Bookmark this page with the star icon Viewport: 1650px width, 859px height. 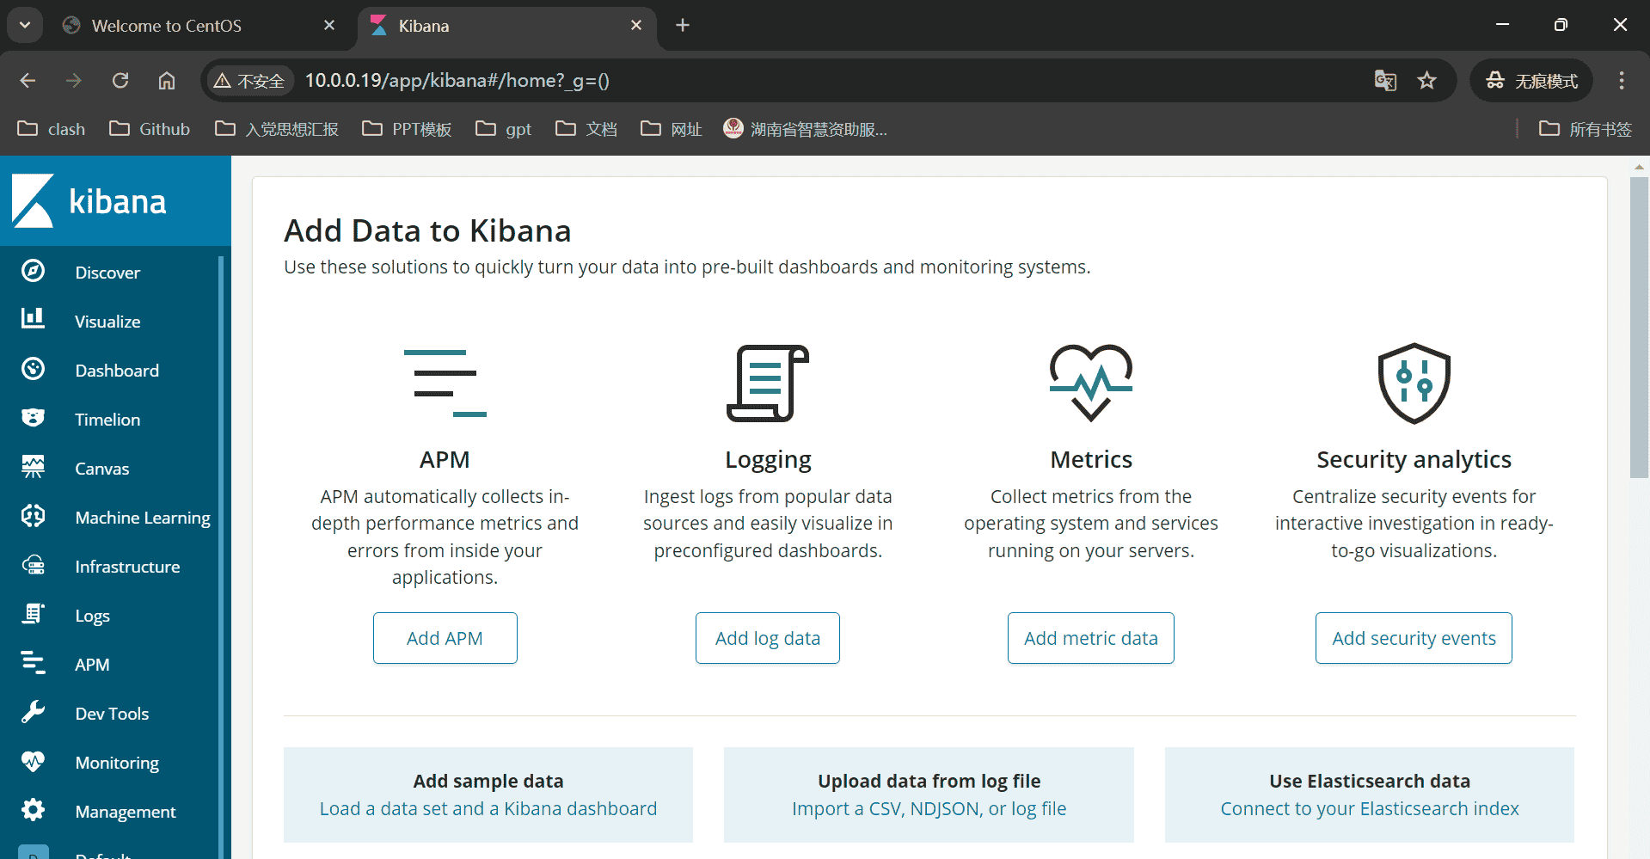pos(1426,81)
